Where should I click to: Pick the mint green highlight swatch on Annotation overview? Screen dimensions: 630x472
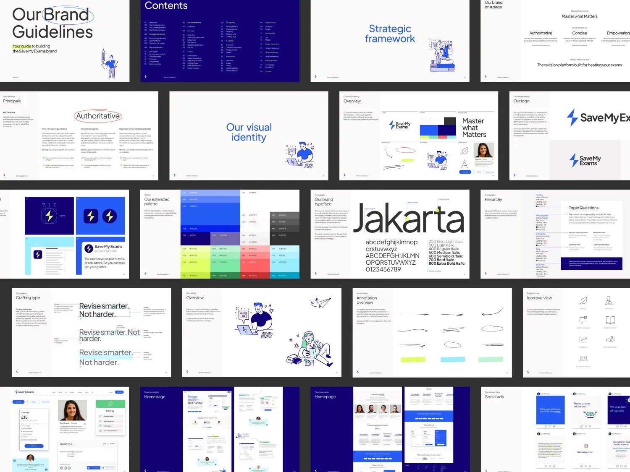click(491, 360)
